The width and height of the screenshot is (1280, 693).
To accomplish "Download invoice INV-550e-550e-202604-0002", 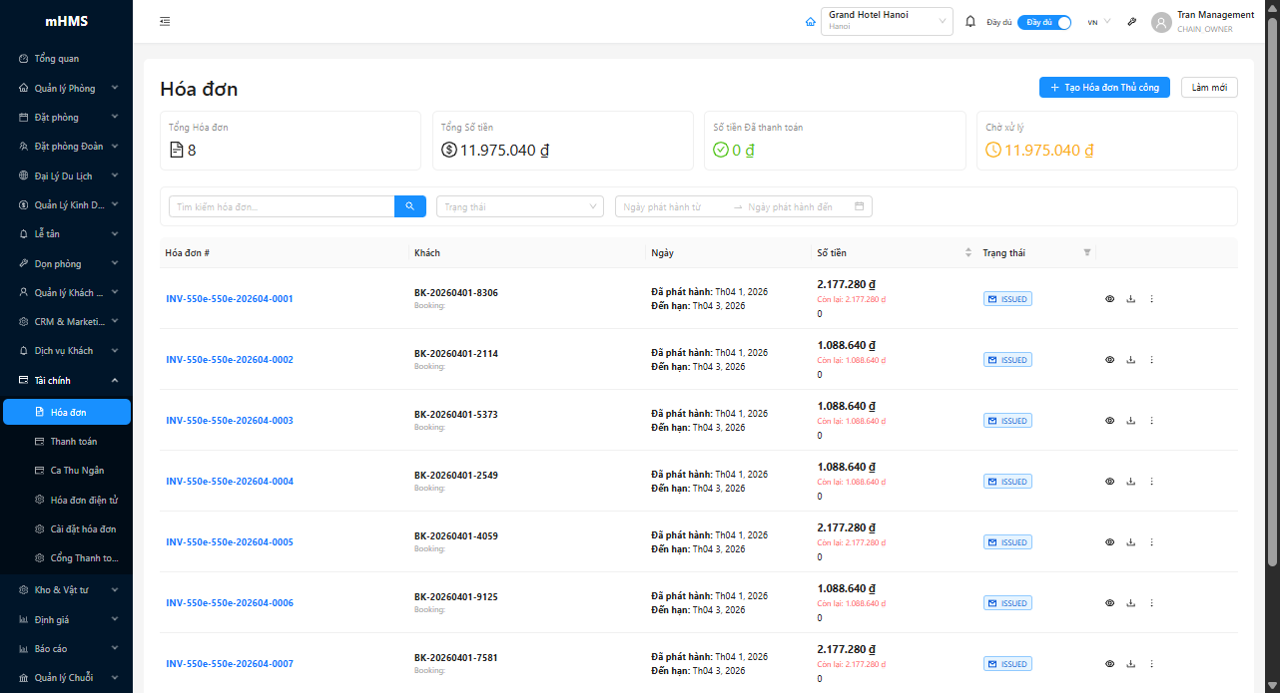I will click(x=1130, y=360).
